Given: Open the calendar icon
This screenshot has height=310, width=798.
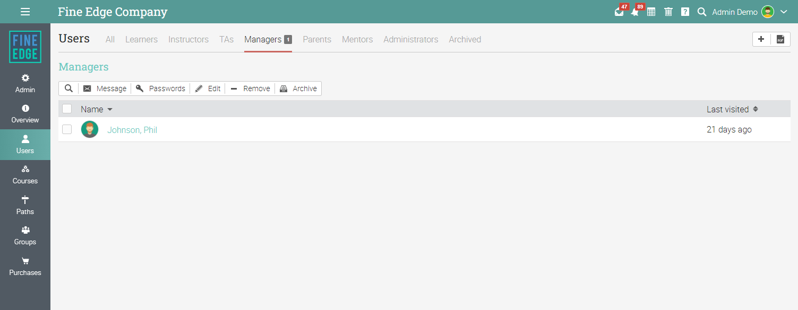Looking at the screenshot, I should [x=651, y=12].
